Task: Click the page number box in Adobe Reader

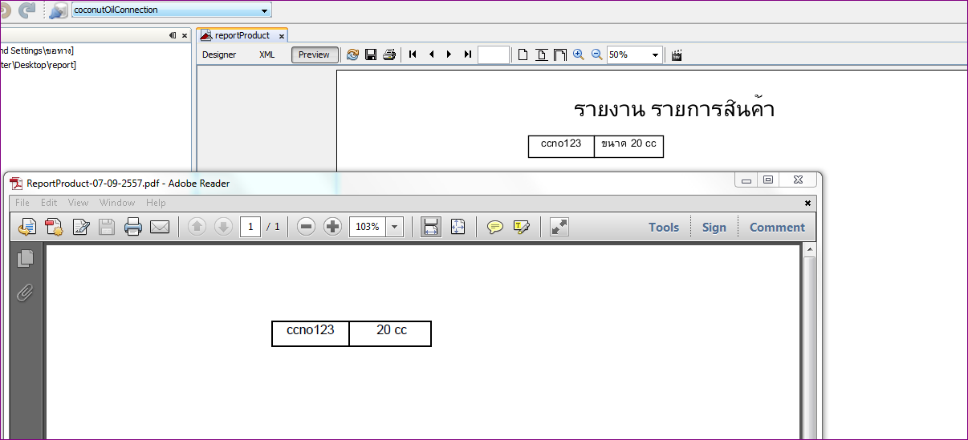Action: coord(250,227)
